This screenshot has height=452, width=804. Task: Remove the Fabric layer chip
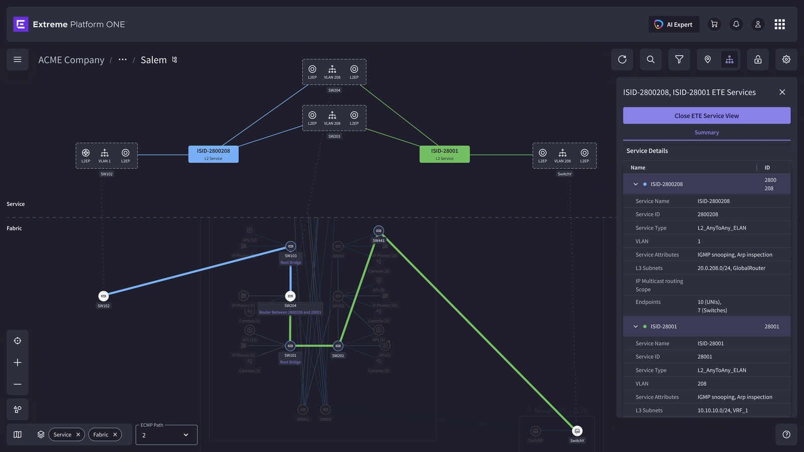pyautogui.click(x=115, y=435)
